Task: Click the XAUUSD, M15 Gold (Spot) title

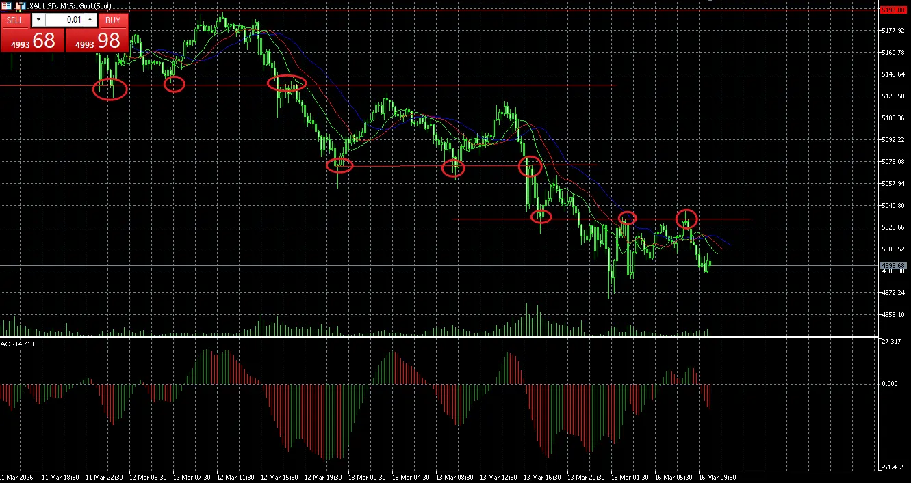Action: click(73, 5)
